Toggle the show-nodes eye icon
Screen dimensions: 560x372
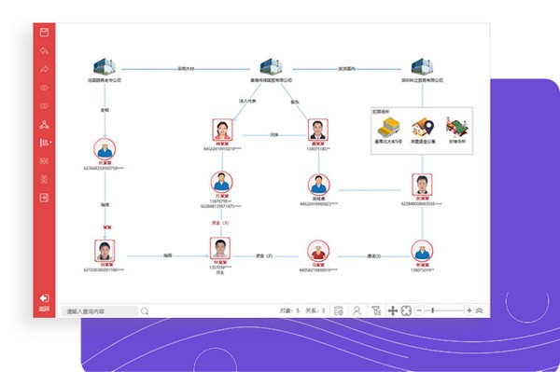tap(44, 88)
